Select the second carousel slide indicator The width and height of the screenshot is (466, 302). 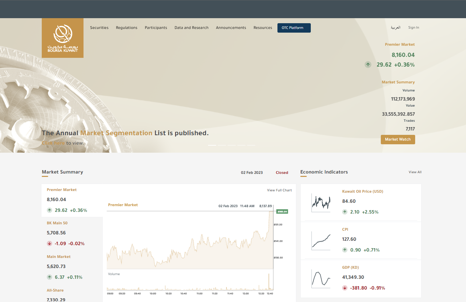coord(222,145)
